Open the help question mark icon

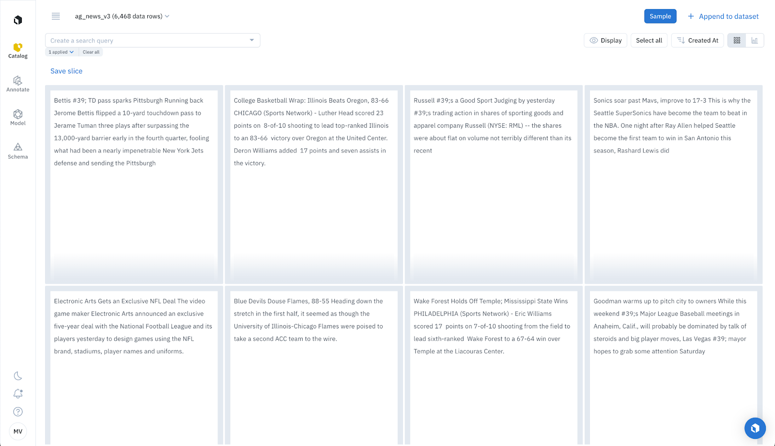pyautogui.click(x=18, y=412)
